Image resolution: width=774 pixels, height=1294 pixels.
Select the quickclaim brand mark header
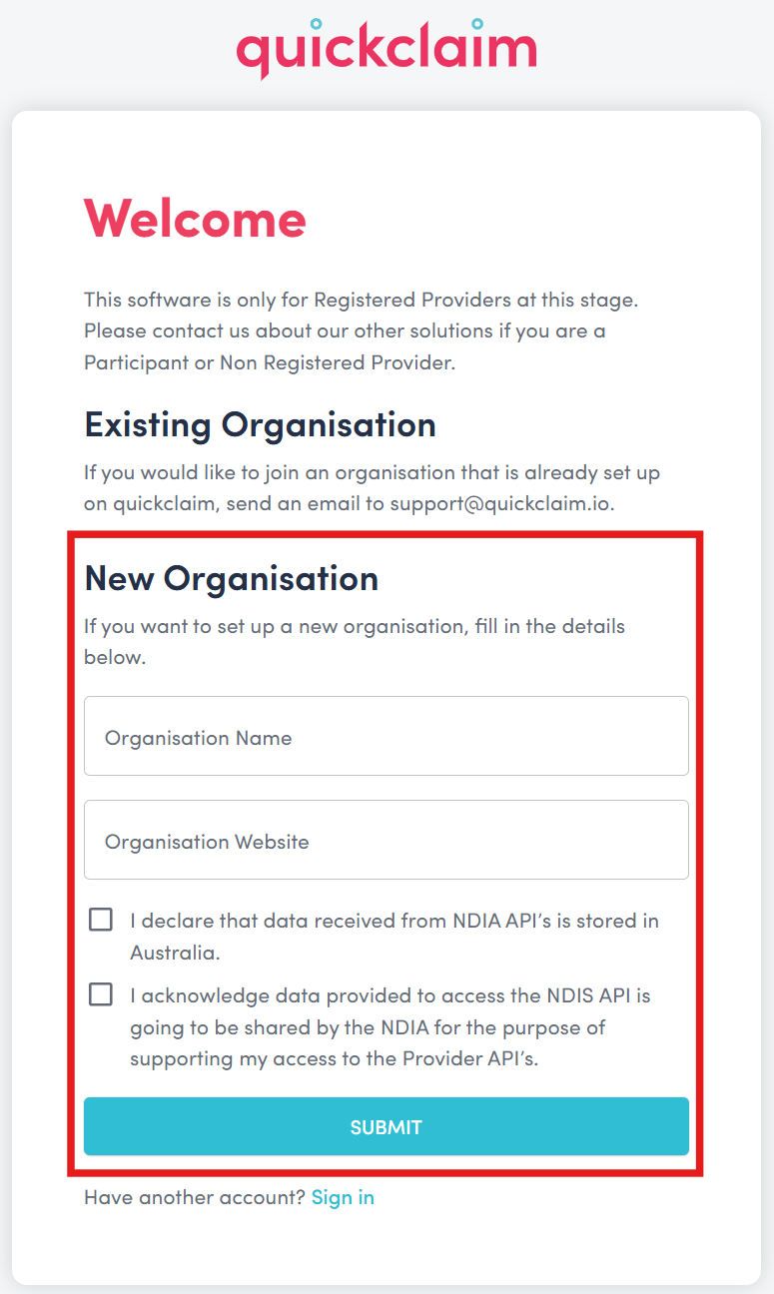pos(387,47)
